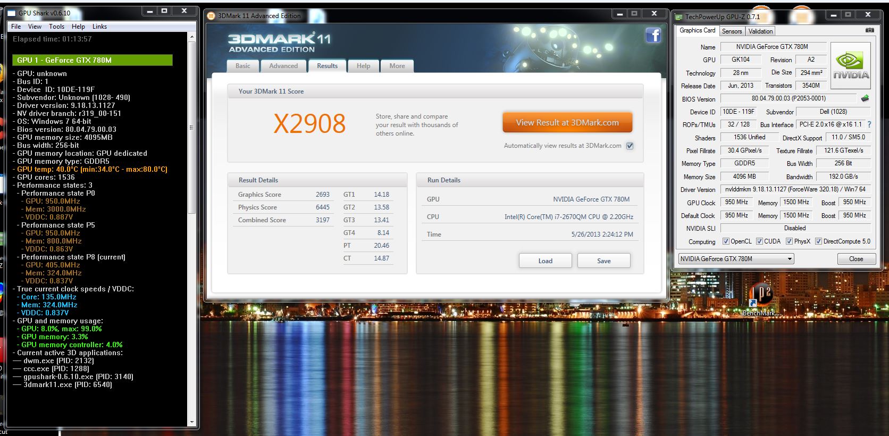Click the Bus Interface question mark icon
This screenshot has width=889, height=436.
click(x=869, y=124)
